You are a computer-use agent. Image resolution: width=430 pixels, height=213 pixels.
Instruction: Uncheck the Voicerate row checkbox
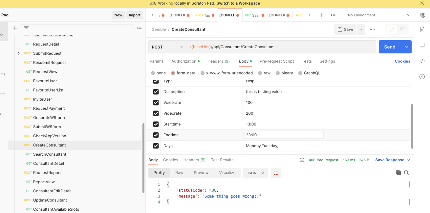156,103
